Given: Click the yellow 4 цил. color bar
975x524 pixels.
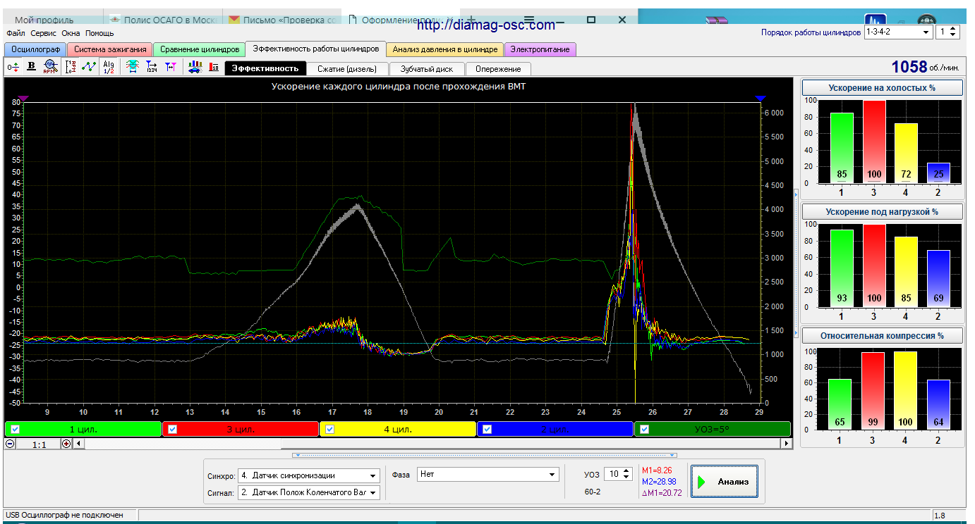Looking at the screenshot, I should 398,429.
